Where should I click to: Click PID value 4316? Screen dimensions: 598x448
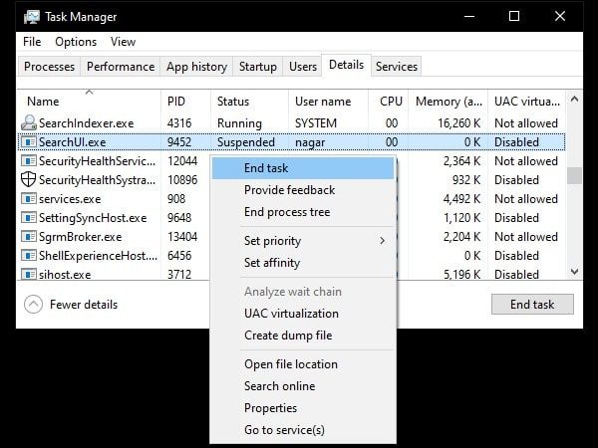click(x=179, y=123)
